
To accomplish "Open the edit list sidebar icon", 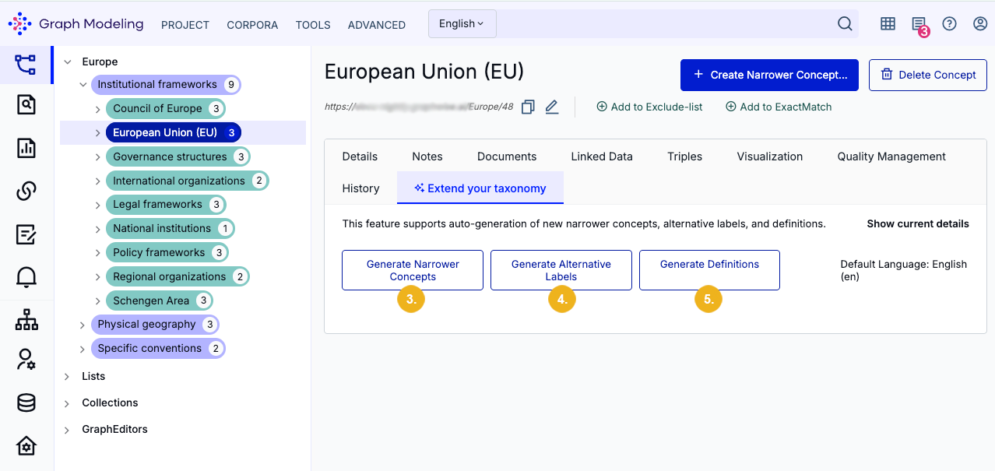I will [26, 234].
